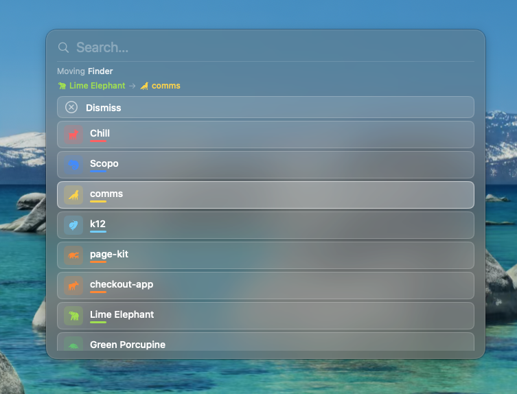Click the orange animal icon for page-kit
Screen dimensions: 517x394
(73, 255)
